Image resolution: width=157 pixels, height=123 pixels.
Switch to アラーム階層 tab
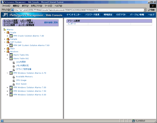pos(27,23)
